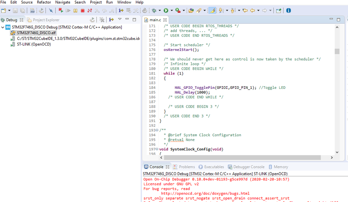348x202 pixels.
Task: Open the Window menu
Action: coord(124,2)
